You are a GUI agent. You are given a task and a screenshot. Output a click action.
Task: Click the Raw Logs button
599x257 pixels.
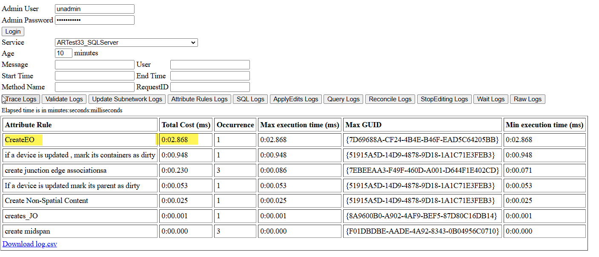pyautogui.click(x=527, y=99)
